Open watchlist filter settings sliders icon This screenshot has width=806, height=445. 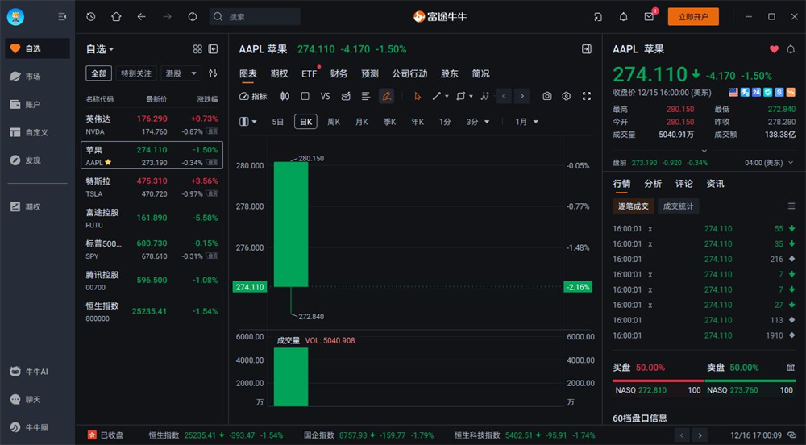213,73
